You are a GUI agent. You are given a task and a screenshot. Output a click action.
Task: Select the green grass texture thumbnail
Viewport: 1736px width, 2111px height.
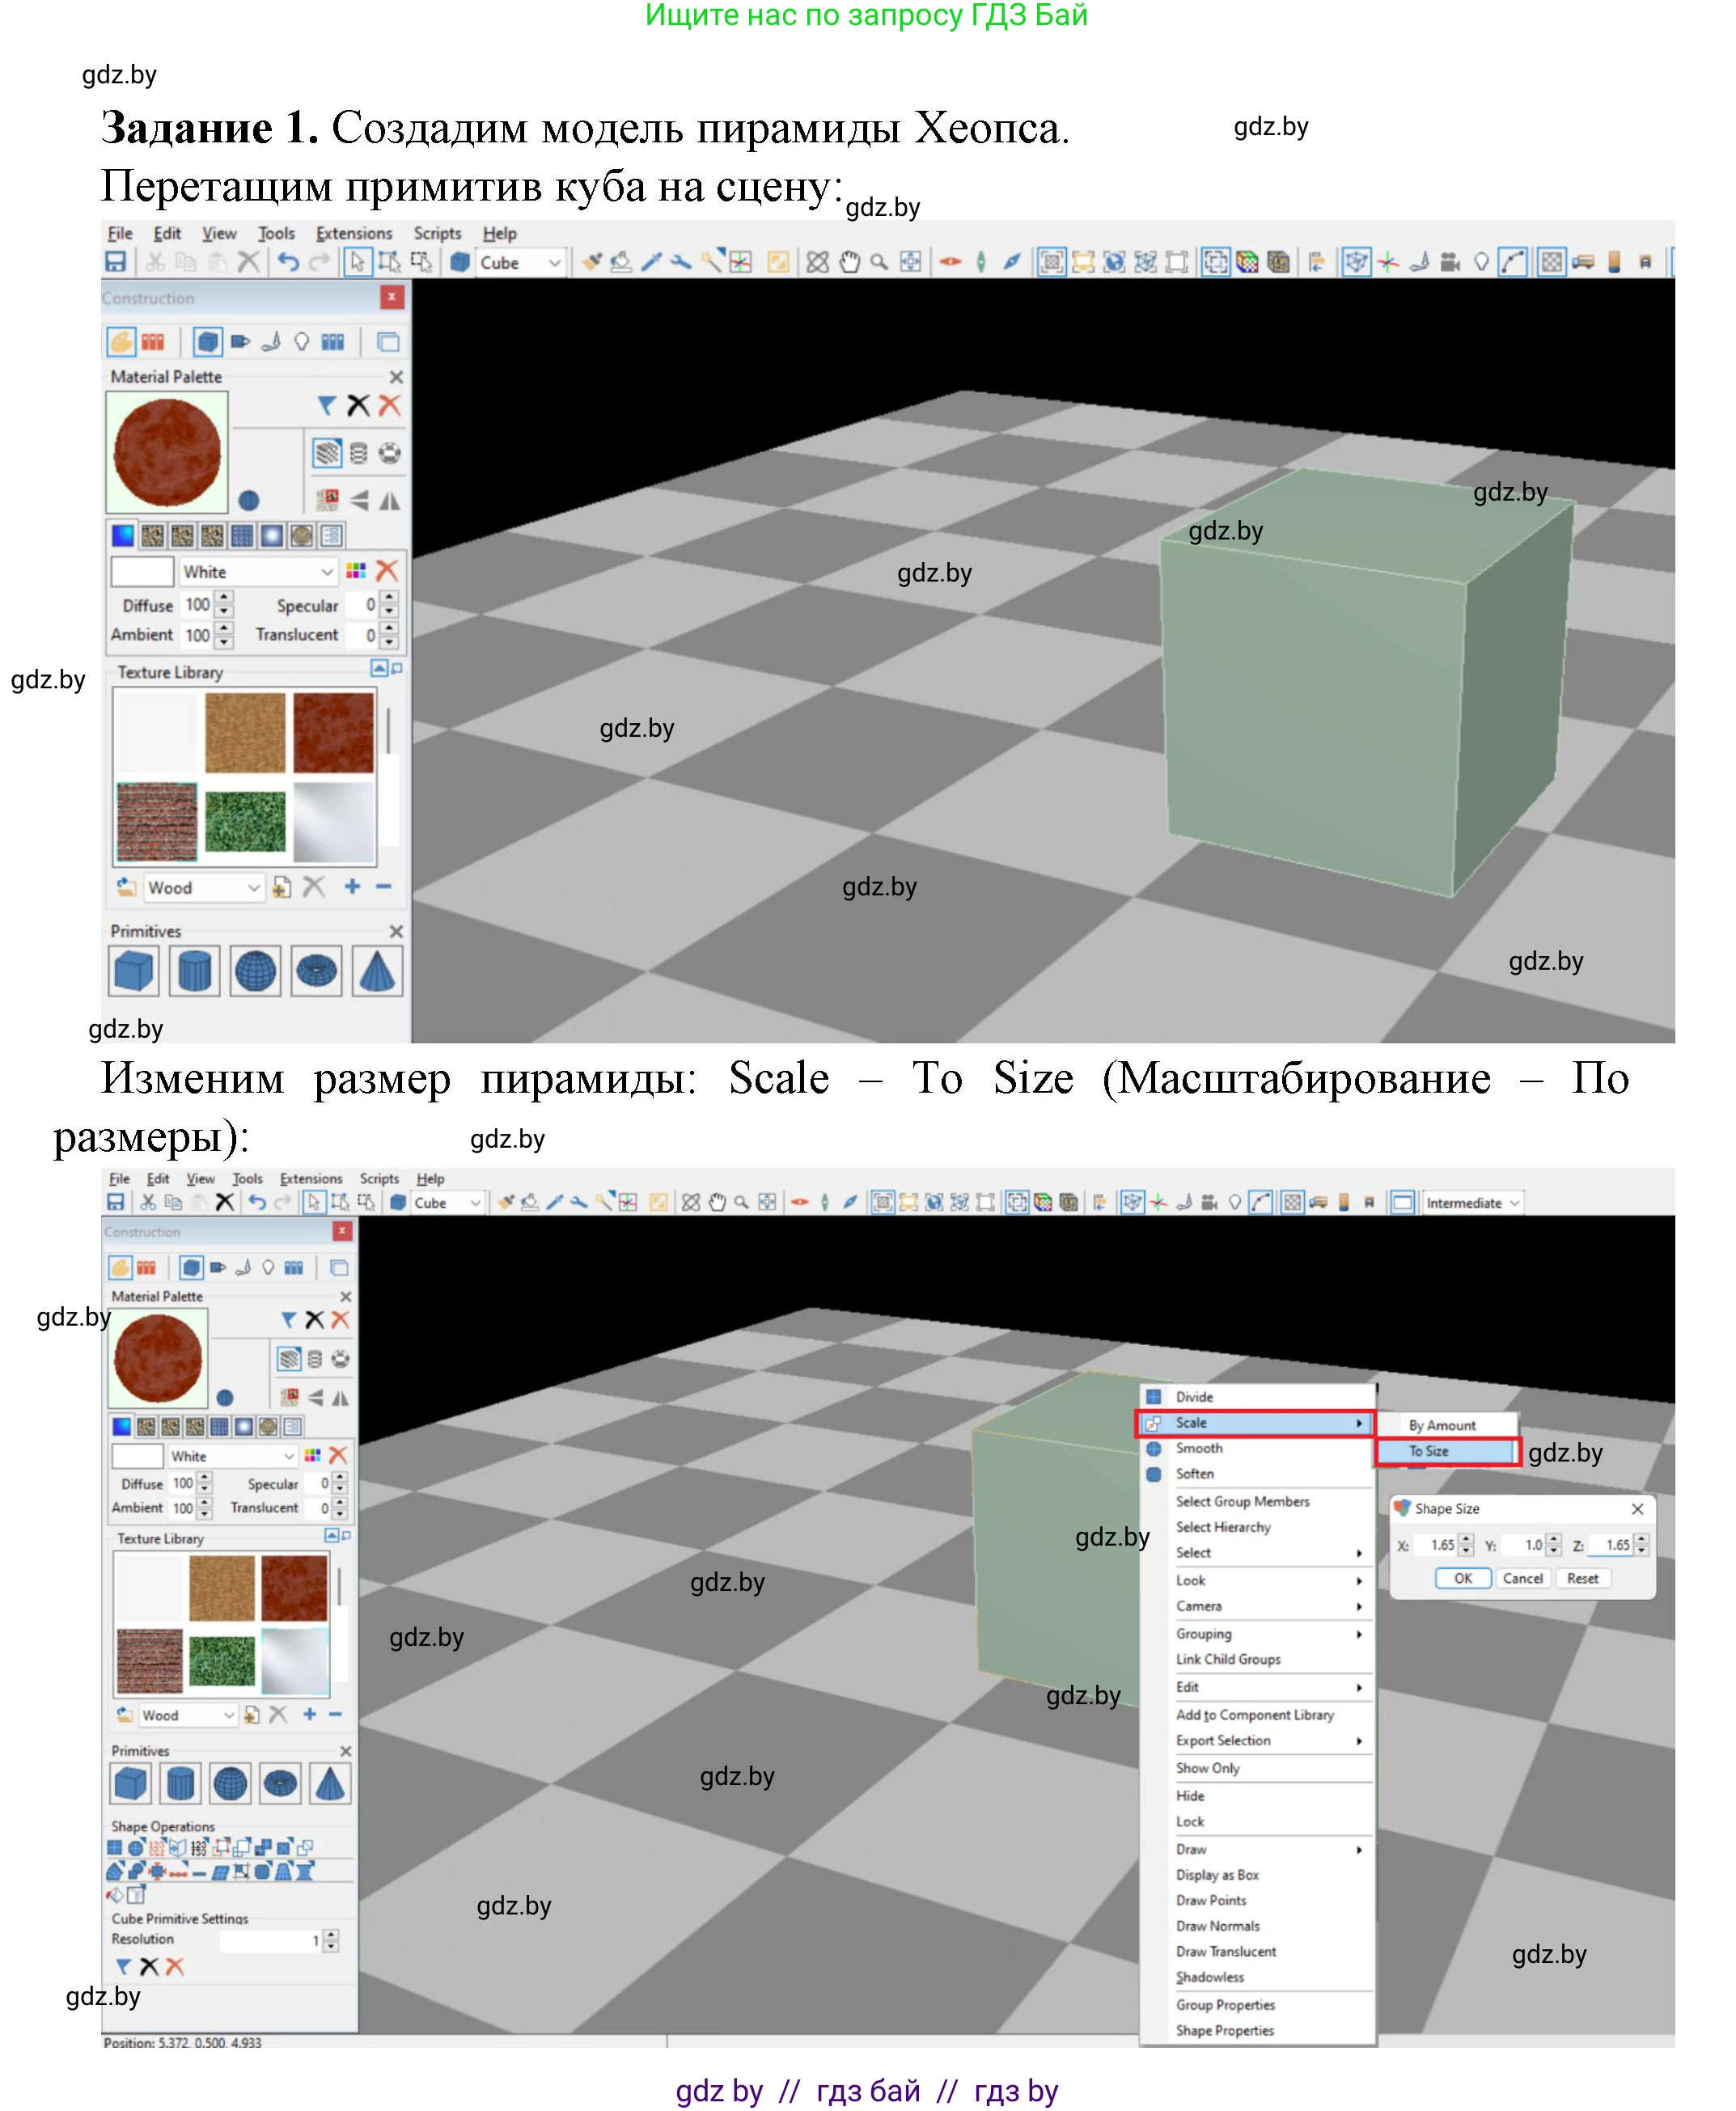245,821
